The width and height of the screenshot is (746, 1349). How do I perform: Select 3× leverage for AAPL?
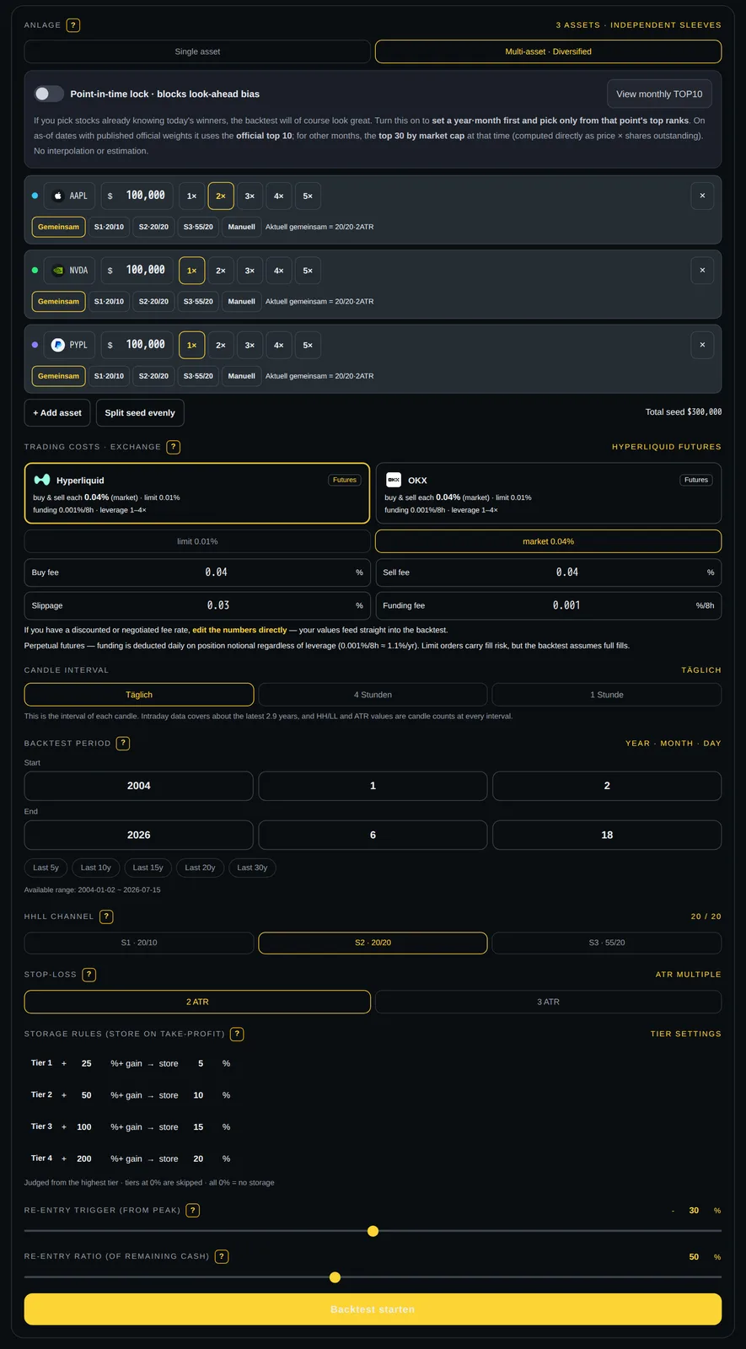pos(250,196)
